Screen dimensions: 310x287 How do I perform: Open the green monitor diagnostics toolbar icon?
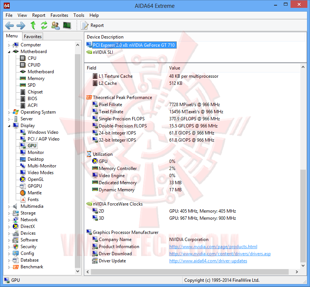tap(67, 25)
